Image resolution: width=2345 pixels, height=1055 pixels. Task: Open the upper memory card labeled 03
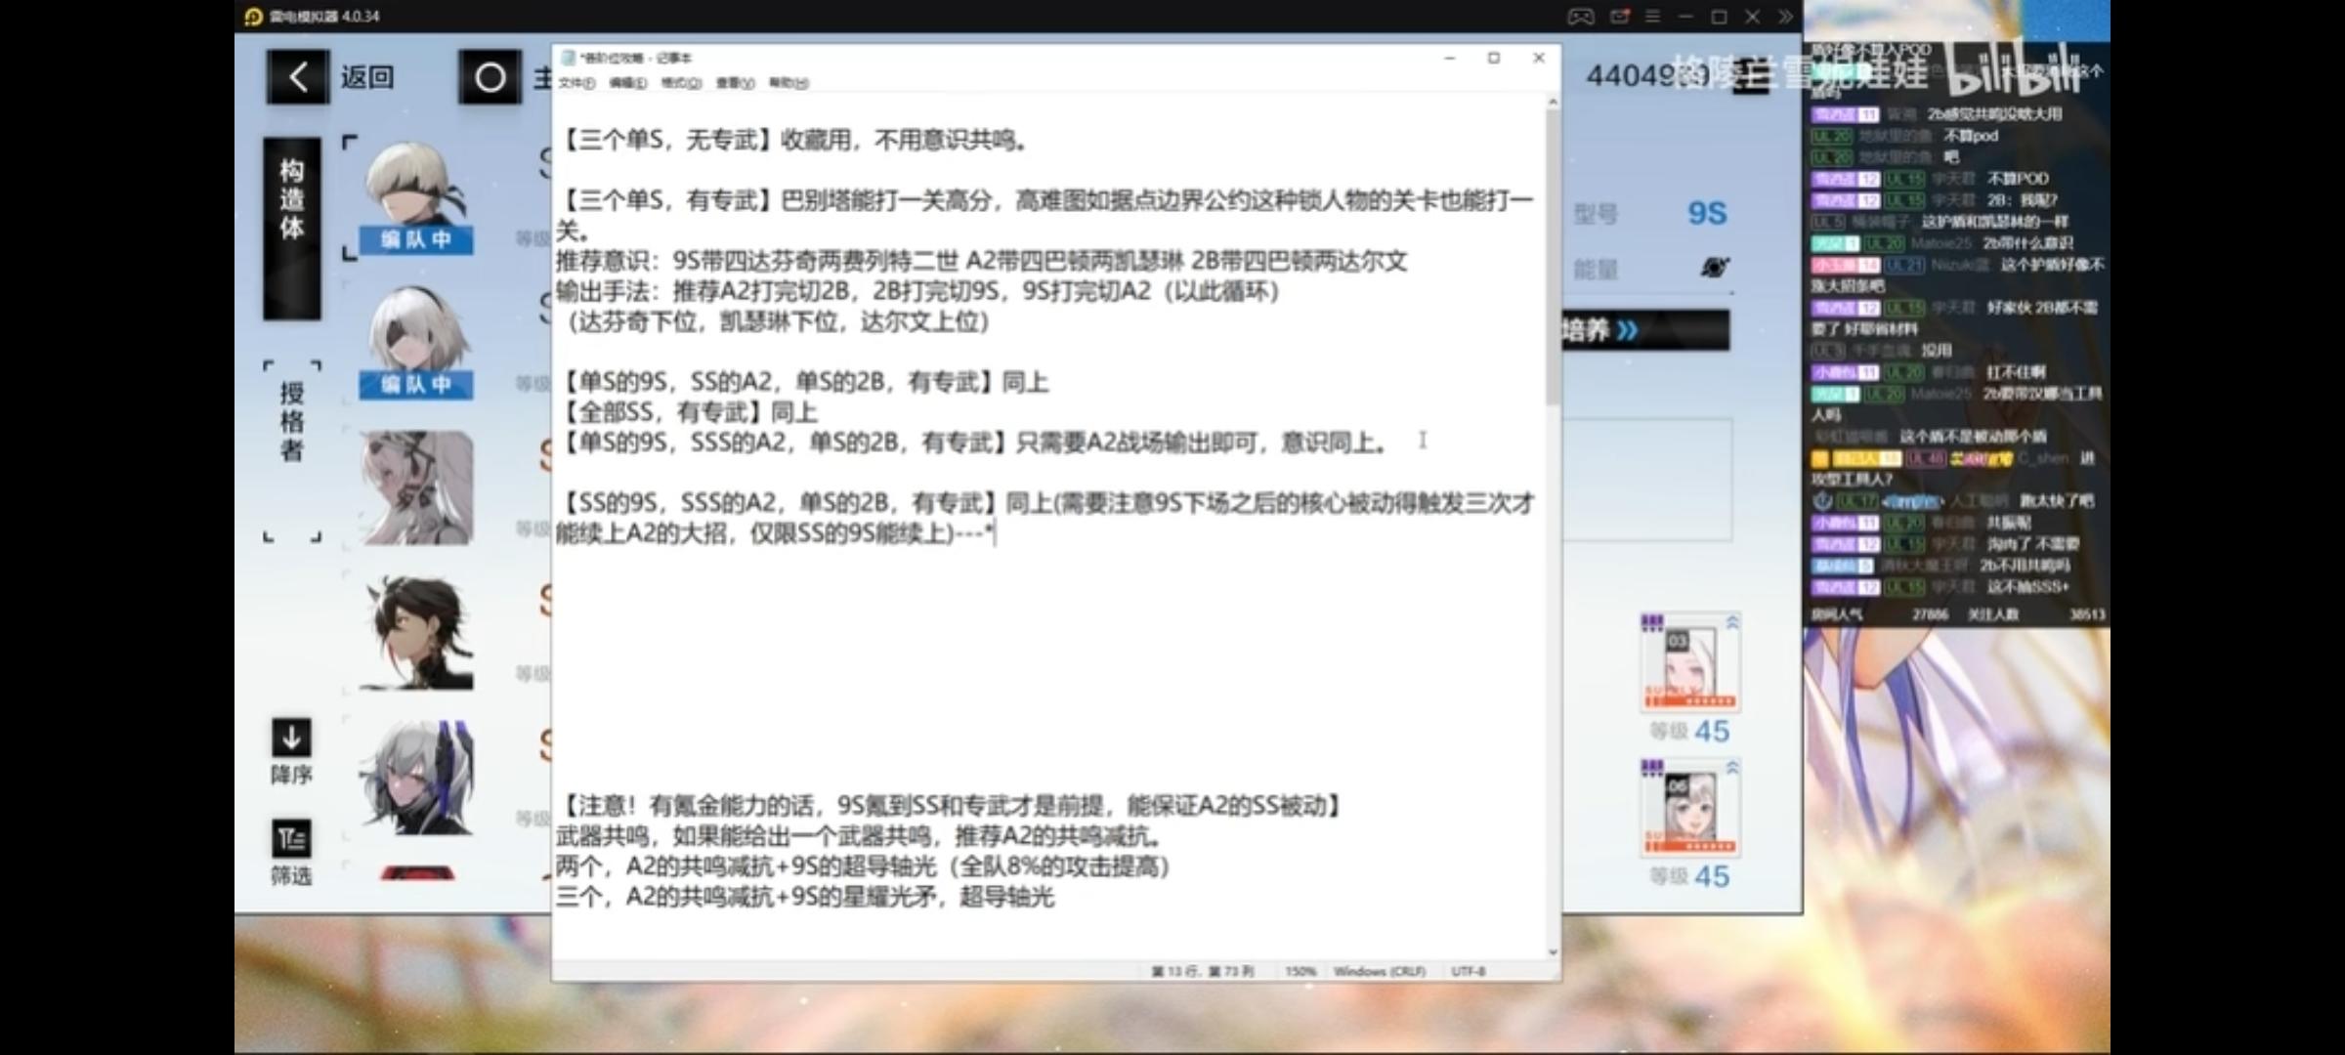click(x=1690, y=661)
